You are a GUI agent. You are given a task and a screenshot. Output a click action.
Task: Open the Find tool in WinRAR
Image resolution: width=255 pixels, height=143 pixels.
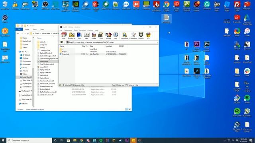pos(101,36)
